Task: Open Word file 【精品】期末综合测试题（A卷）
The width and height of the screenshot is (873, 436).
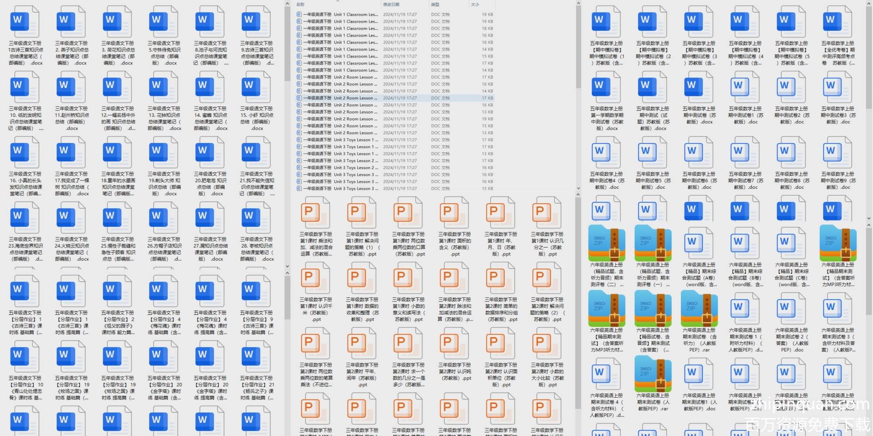Action: click(699, 243)
